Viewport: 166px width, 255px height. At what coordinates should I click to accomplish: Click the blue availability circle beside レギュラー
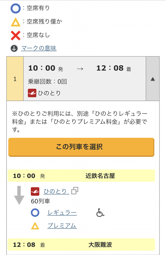point(35,213)
